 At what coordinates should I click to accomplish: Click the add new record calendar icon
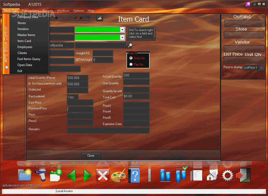coord(56,175)
